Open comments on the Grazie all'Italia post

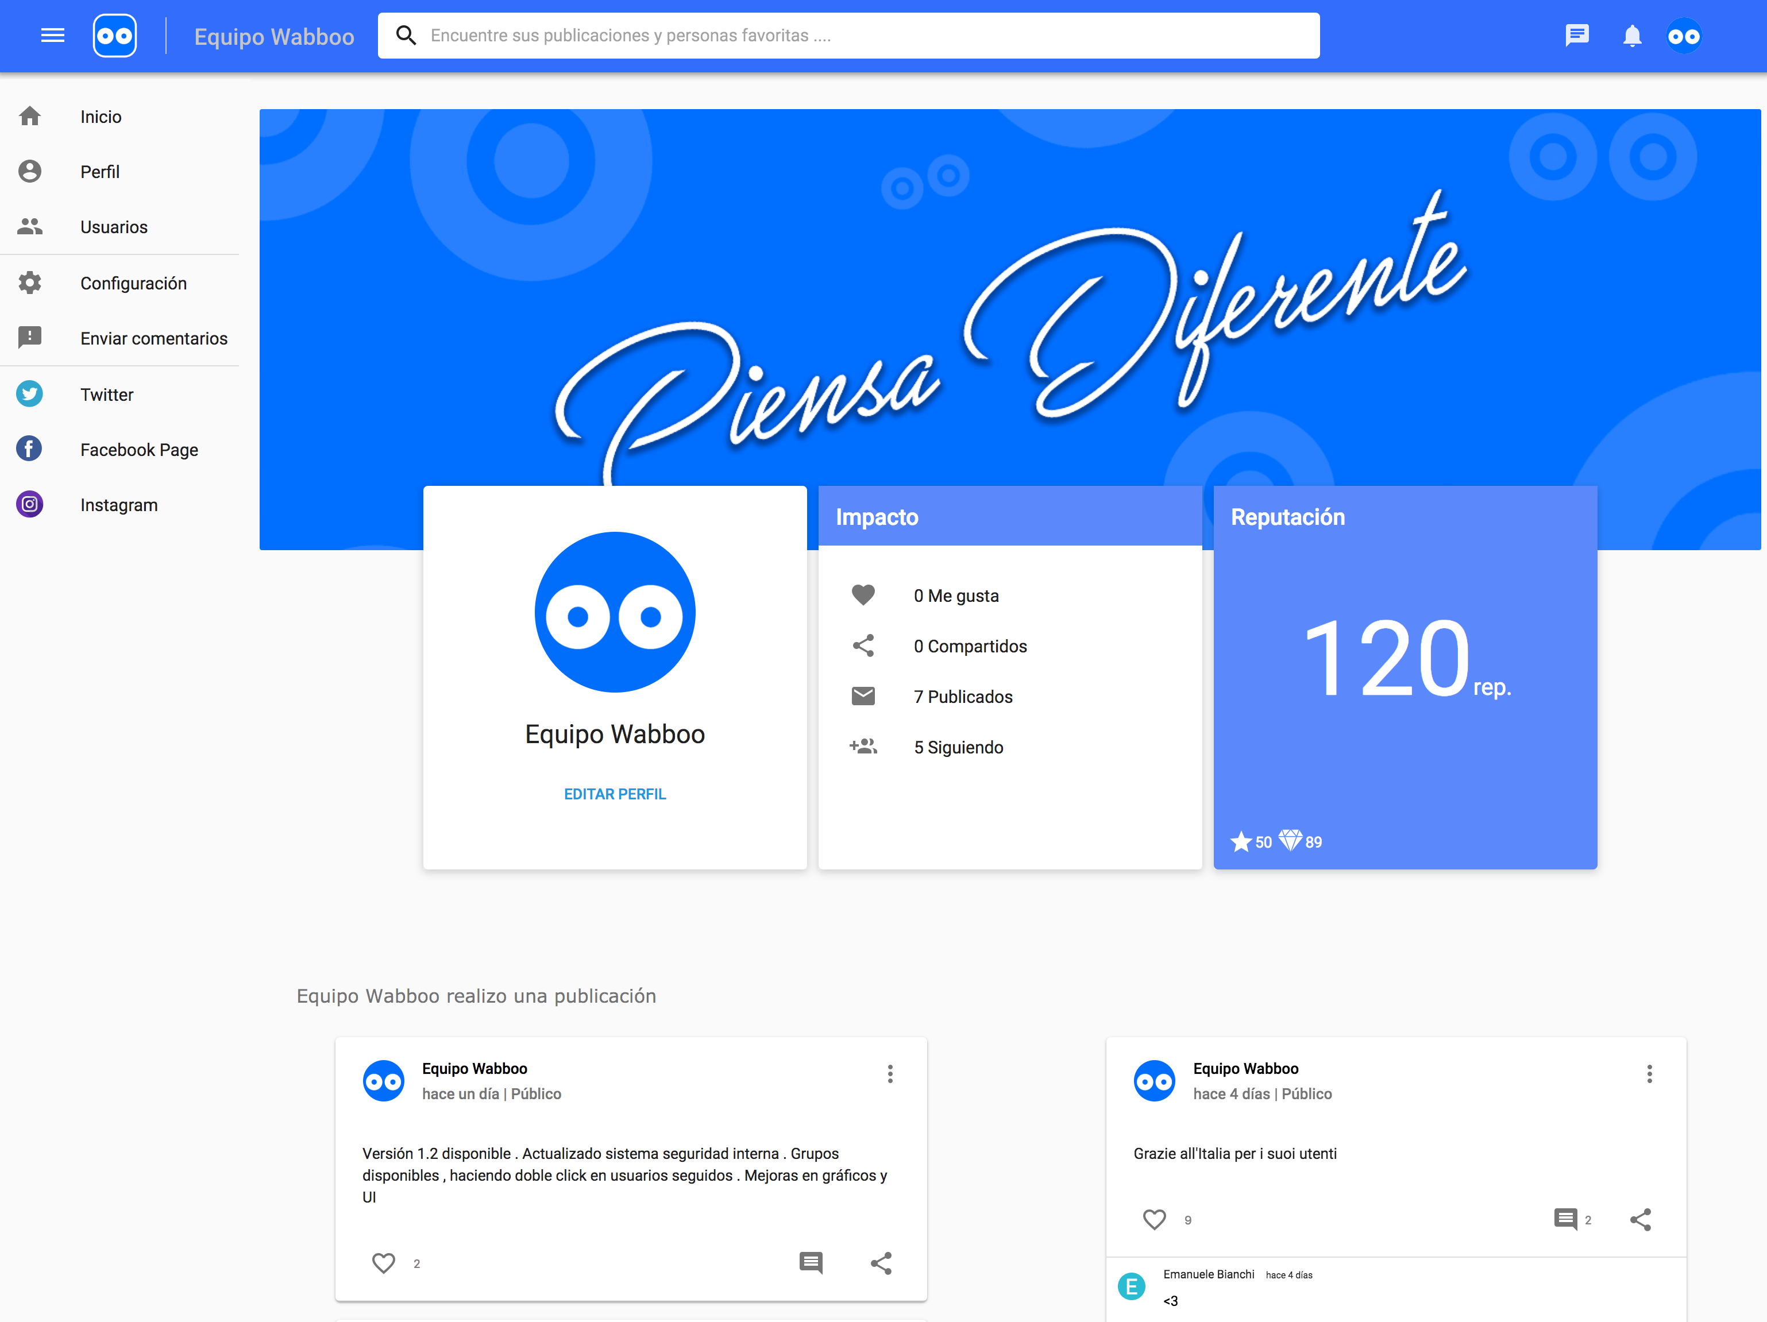coord(1565,1219)
